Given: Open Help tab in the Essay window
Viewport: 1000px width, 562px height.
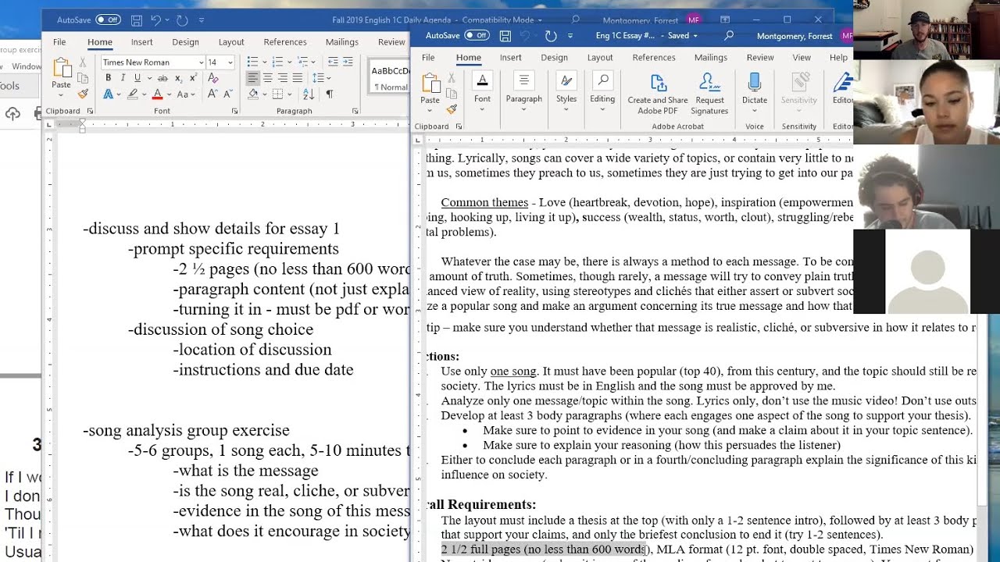Looking at the screenshot, I should (838, 58).
